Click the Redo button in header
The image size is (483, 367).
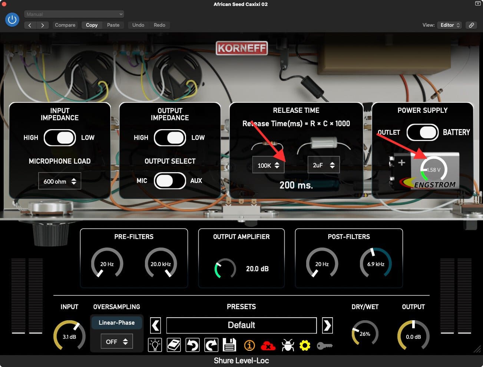(x=159, y=25)
